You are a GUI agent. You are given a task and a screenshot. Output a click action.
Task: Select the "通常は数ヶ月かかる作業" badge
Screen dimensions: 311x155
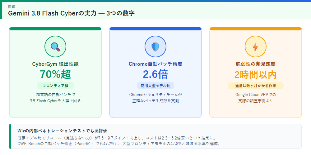point(255,86)
